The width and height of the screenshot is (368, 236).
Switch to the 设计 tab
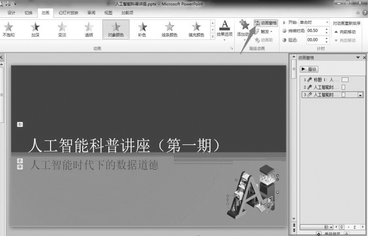coord(11,13)
